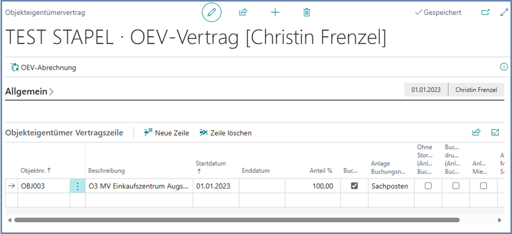Open row options menu for OBJ003

click(x=77, y=186)
